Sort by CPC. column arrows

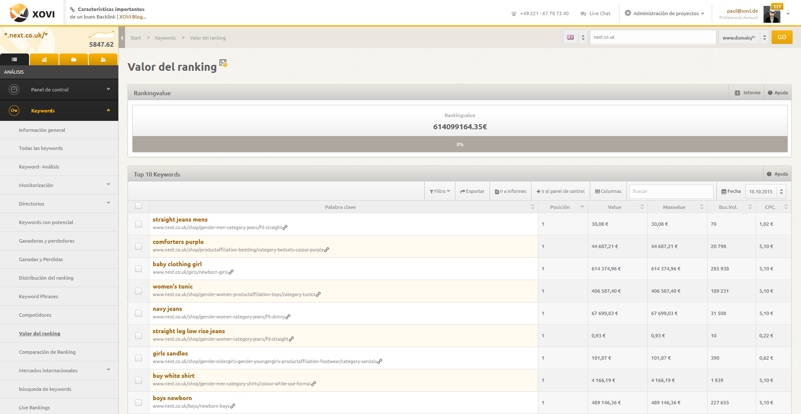point(786,207)
